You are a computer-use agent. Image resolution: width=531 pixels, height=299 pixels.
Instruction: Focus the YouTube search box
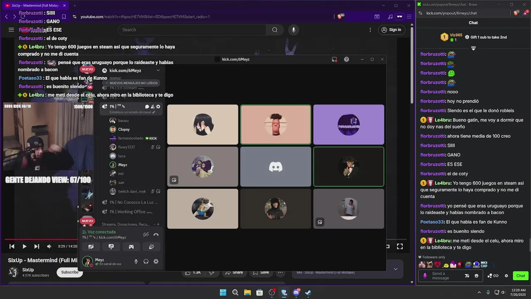click(192, 29)
